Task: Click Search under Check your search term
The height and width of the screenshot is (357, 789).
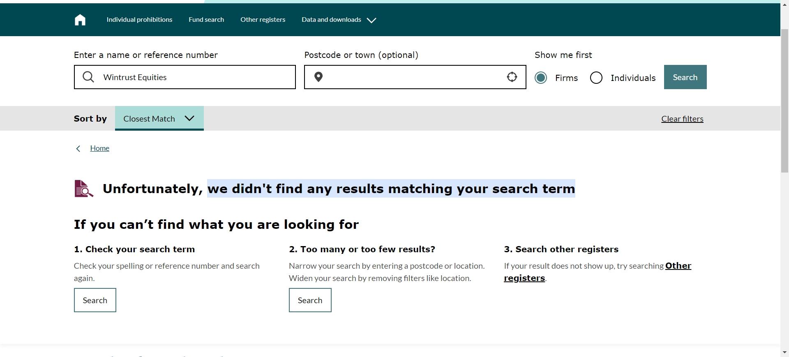Action: (95, 300)
